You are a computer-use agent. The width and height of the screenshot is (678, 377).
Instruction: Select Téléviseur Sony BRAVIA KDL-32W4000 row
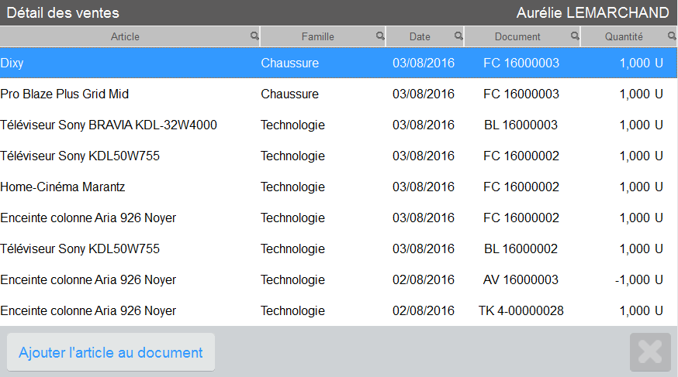point(338,125)
